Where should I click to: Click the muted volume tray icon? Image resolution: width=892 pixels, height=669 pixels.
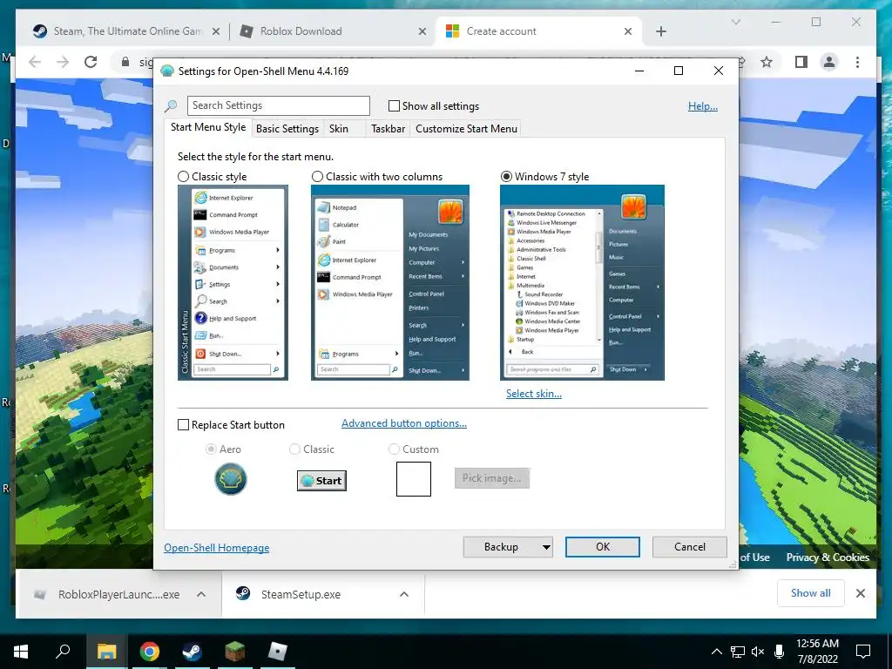(x=758, y=652)
